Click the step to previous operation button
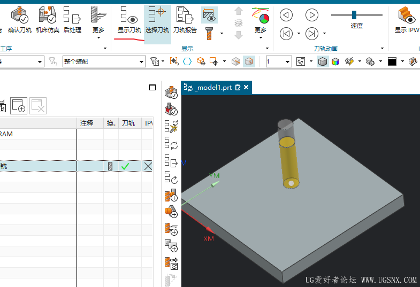 (287, 34)
